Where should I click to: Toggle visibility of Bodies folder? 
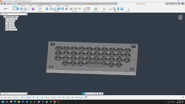(6, 25)
